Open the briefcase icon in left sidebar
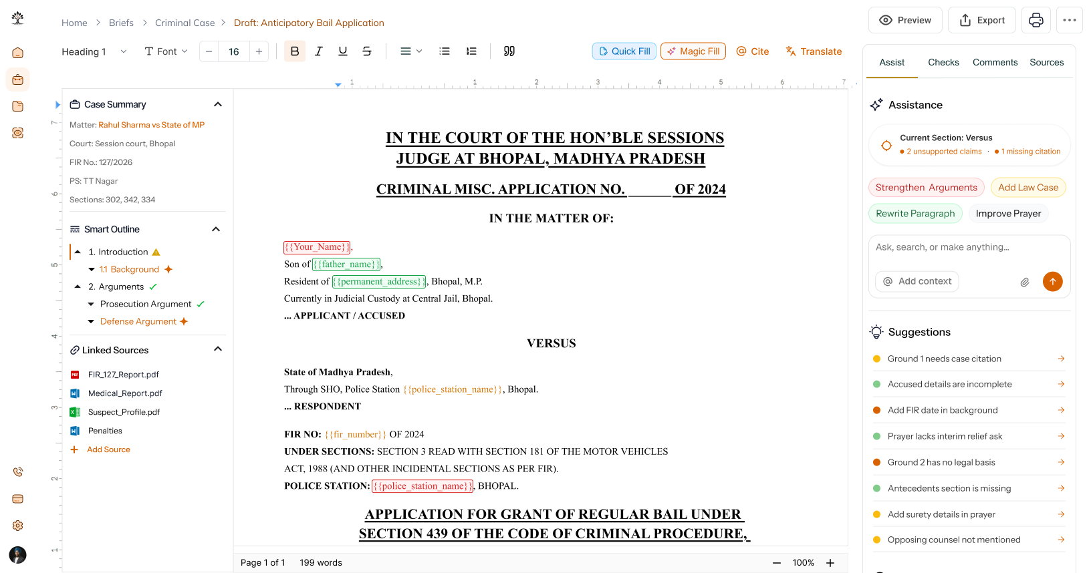Screen dimensions: 1091x573 [x=18, y=79]
